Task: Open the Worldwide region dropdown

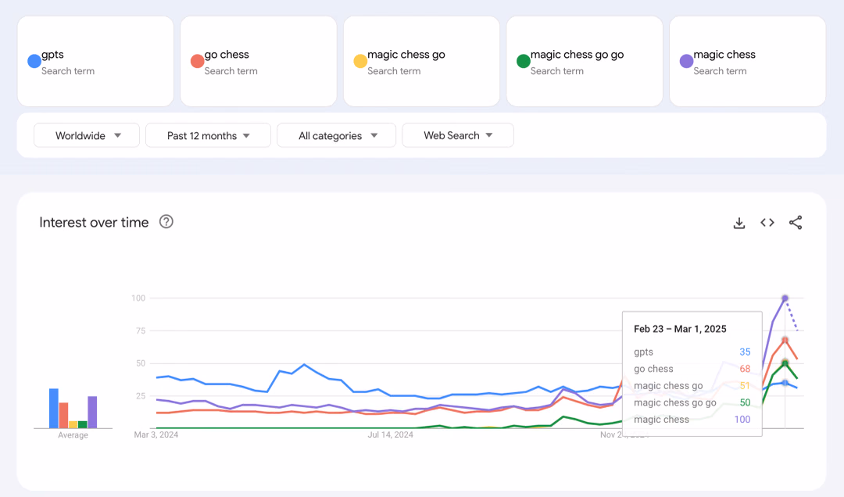Action: (x=87, y=136)
